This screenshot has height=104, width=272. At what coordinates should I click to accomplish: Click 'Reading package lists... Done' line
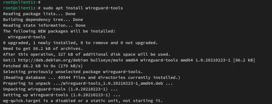point(39,14)
